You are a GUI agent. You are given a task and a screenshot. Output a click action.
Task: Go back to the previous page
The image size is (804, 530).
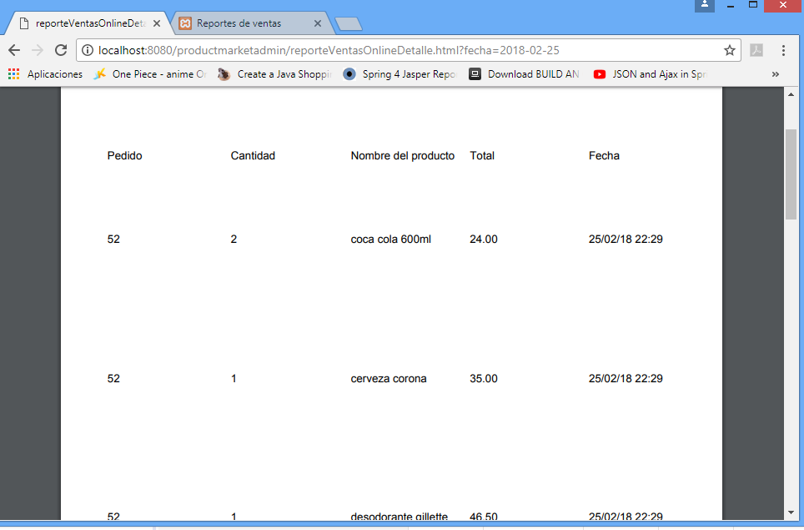[14, 50]
